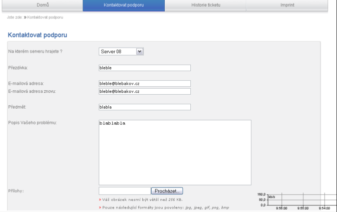Click the breadcrumb double-arrow icon
The width and height of the screenshot is (337, 212).
click(x=25, y=18)
